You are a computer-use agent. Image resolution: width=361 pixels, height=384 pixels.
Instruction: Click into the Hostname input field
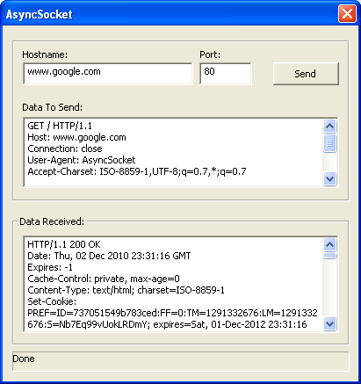tap(108, 74)
